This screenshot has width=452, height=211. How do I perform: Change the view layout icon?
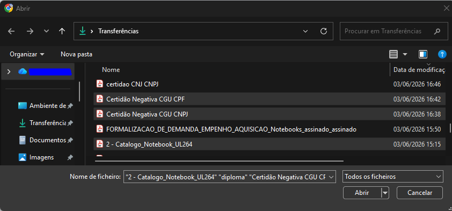coord(393,54)
